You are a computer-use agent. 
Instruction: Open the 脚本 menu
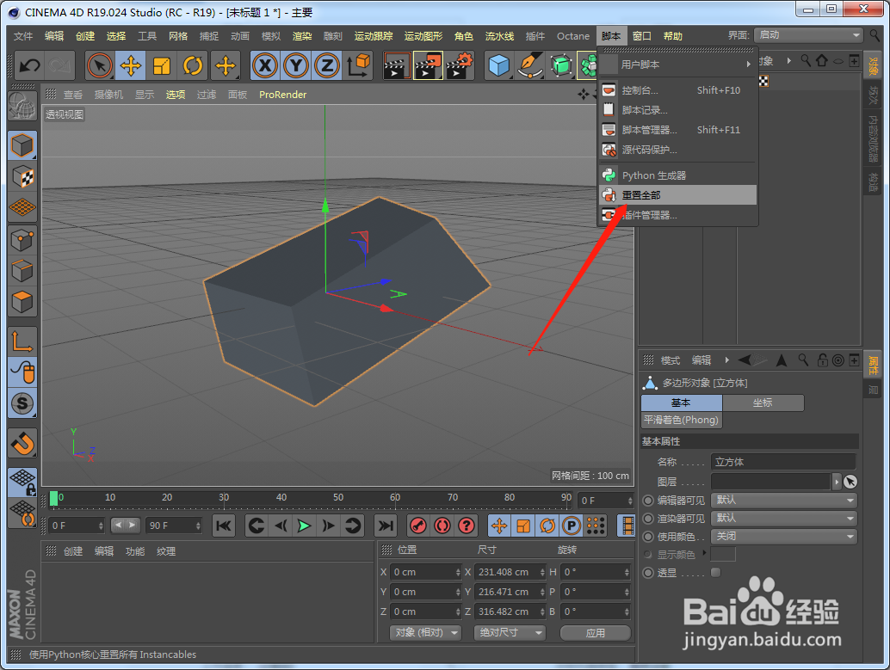611,36
